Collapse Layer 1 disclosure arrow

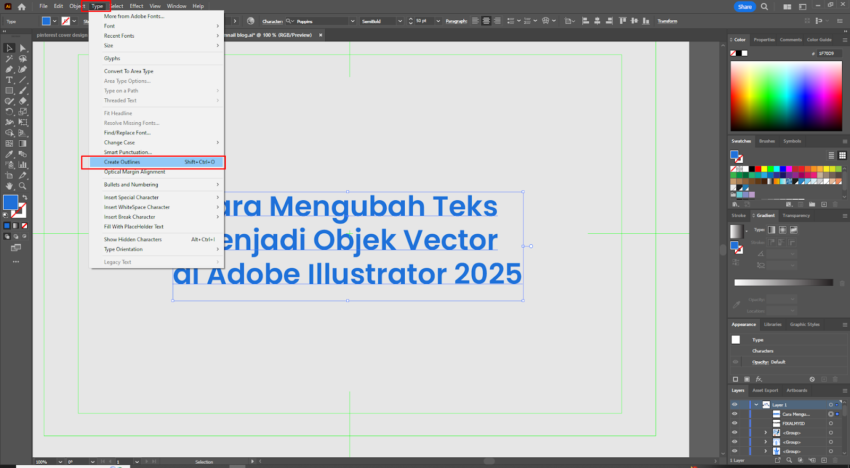[756, 405]
